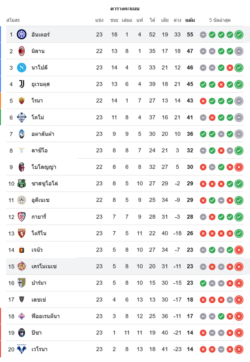Open the เวโรน่า team link
Viewport: 250px width, 362px height.
point(39,349)
